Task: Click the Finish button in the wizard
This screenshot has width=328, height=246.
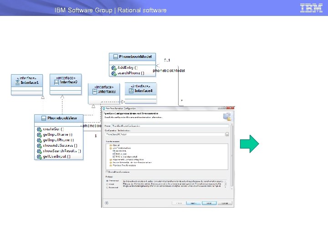Action: [209, 203]
